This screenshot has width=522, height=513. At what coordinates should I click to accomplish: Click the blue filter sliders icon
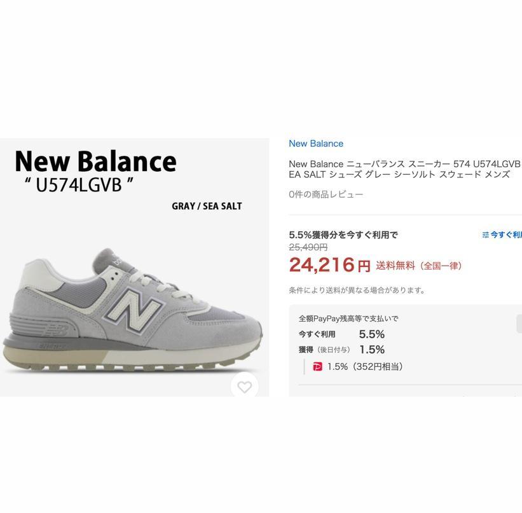point(485,235)
